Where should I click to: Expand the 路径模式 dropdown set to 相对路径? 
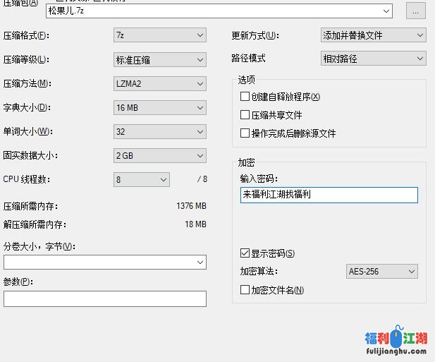click(x=420, y=59)
